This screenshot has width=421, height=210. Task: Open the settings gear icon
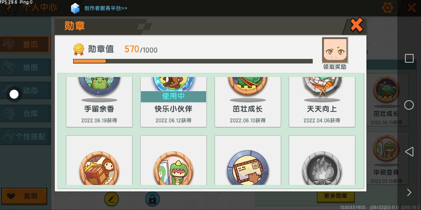pyautogui.click(x=388, y=8)
